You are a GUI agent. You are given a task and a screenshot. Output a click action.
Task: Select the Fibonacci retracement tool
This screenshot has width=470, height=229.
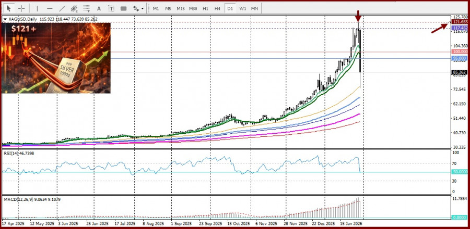pos(87,9)
